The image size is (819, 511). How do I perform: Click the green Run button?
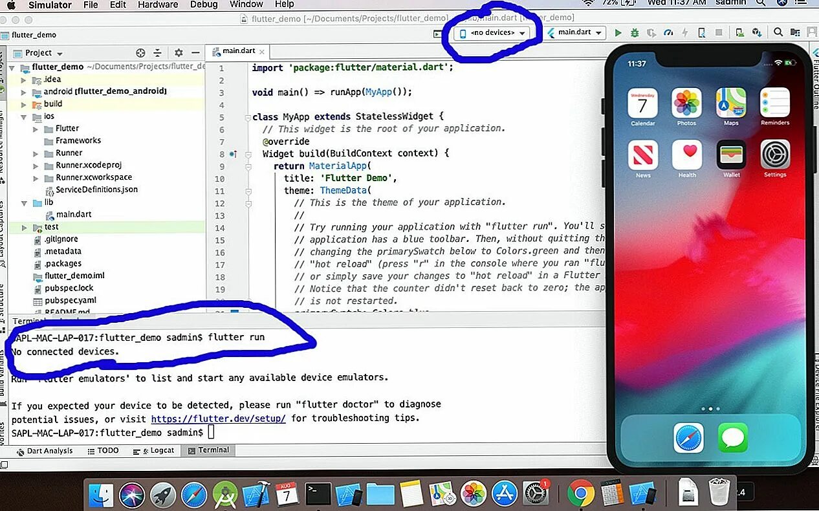pos(618,32)
